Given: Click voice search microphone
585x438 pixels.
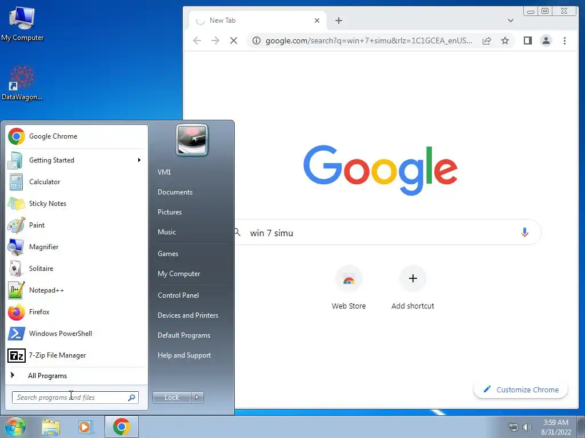Looking at the screenshot, I should [524, 233].
